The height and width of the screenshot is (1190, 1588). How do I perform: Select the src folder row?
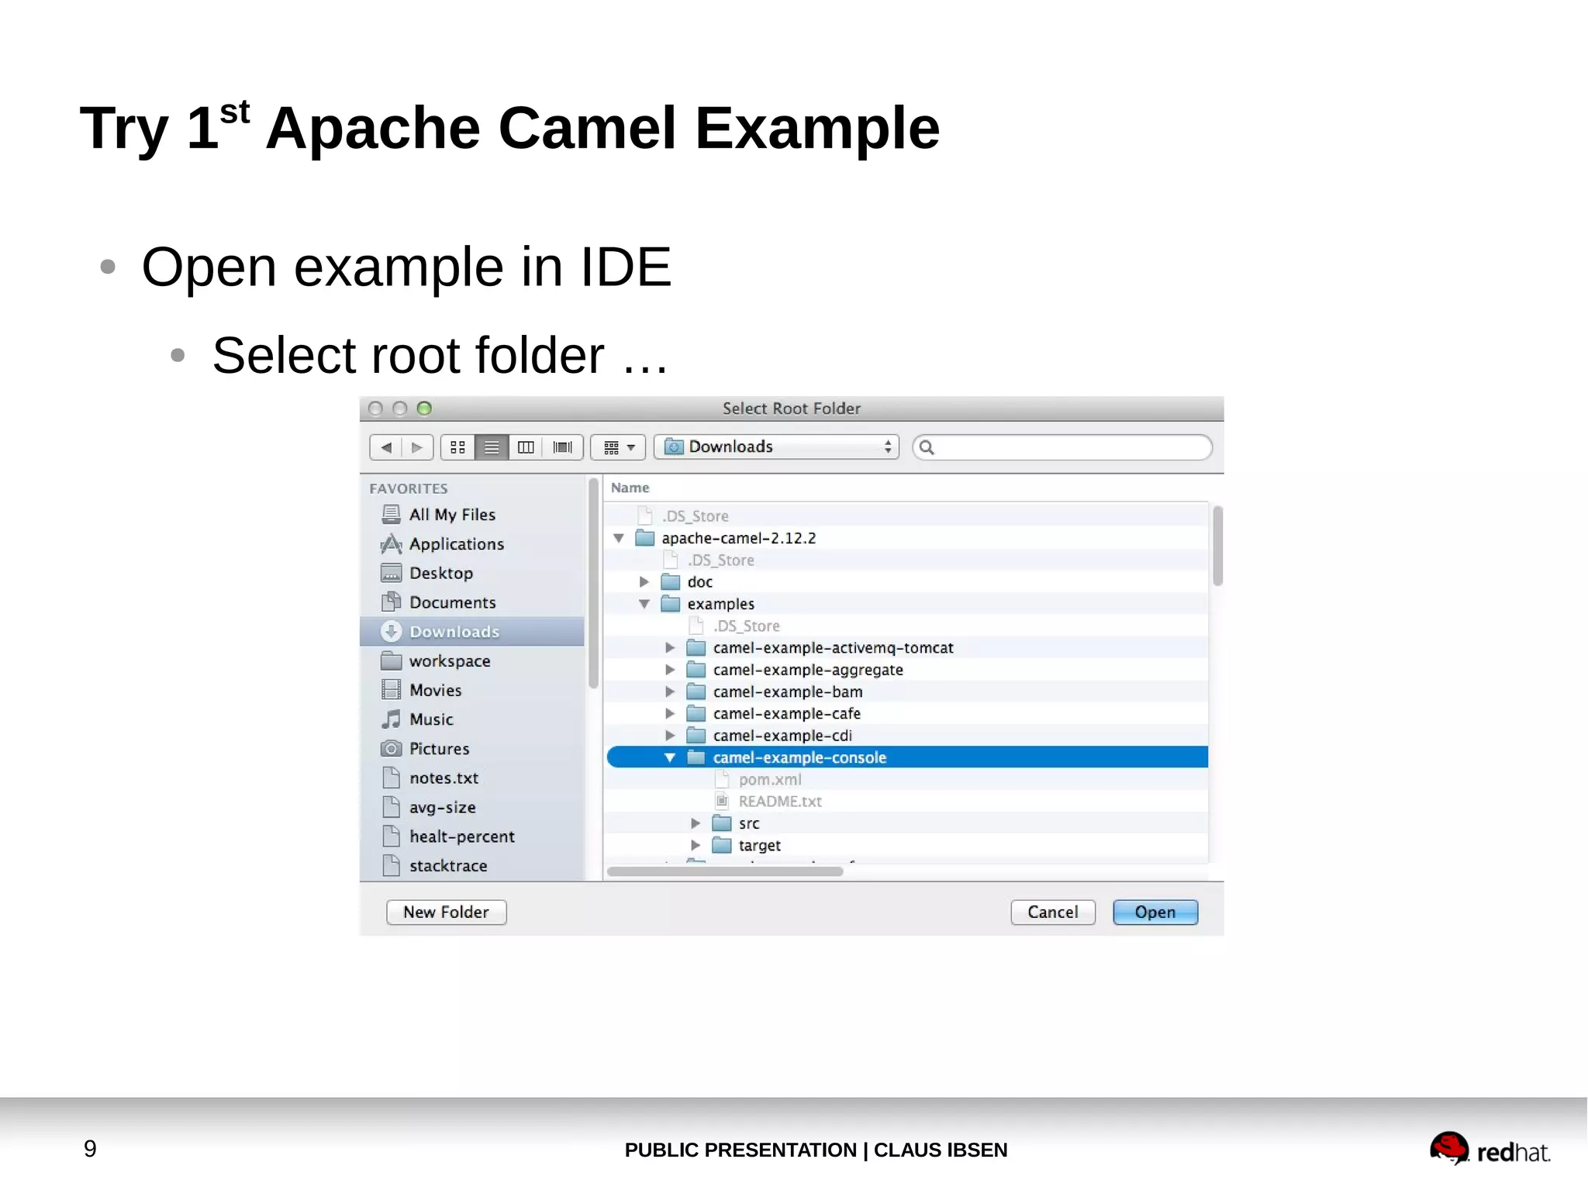(x=906, y=823)
